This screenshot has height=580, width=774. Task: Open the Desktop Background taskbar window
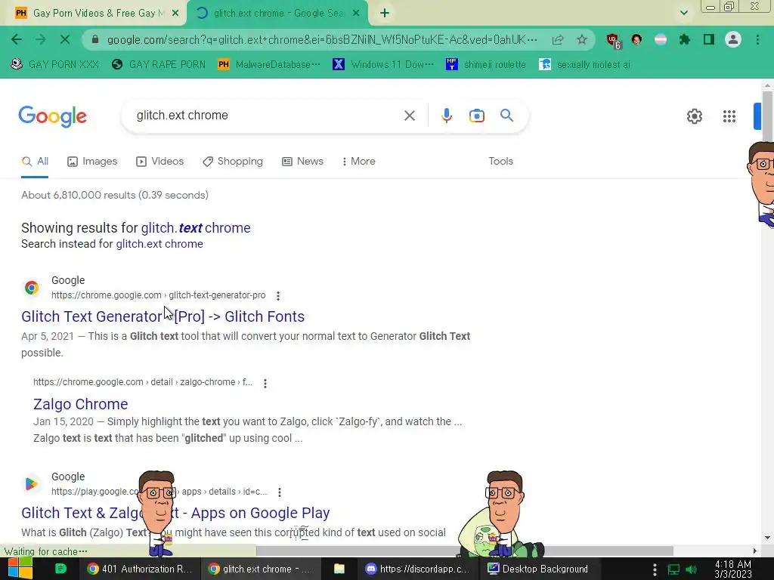coord(538,569)
